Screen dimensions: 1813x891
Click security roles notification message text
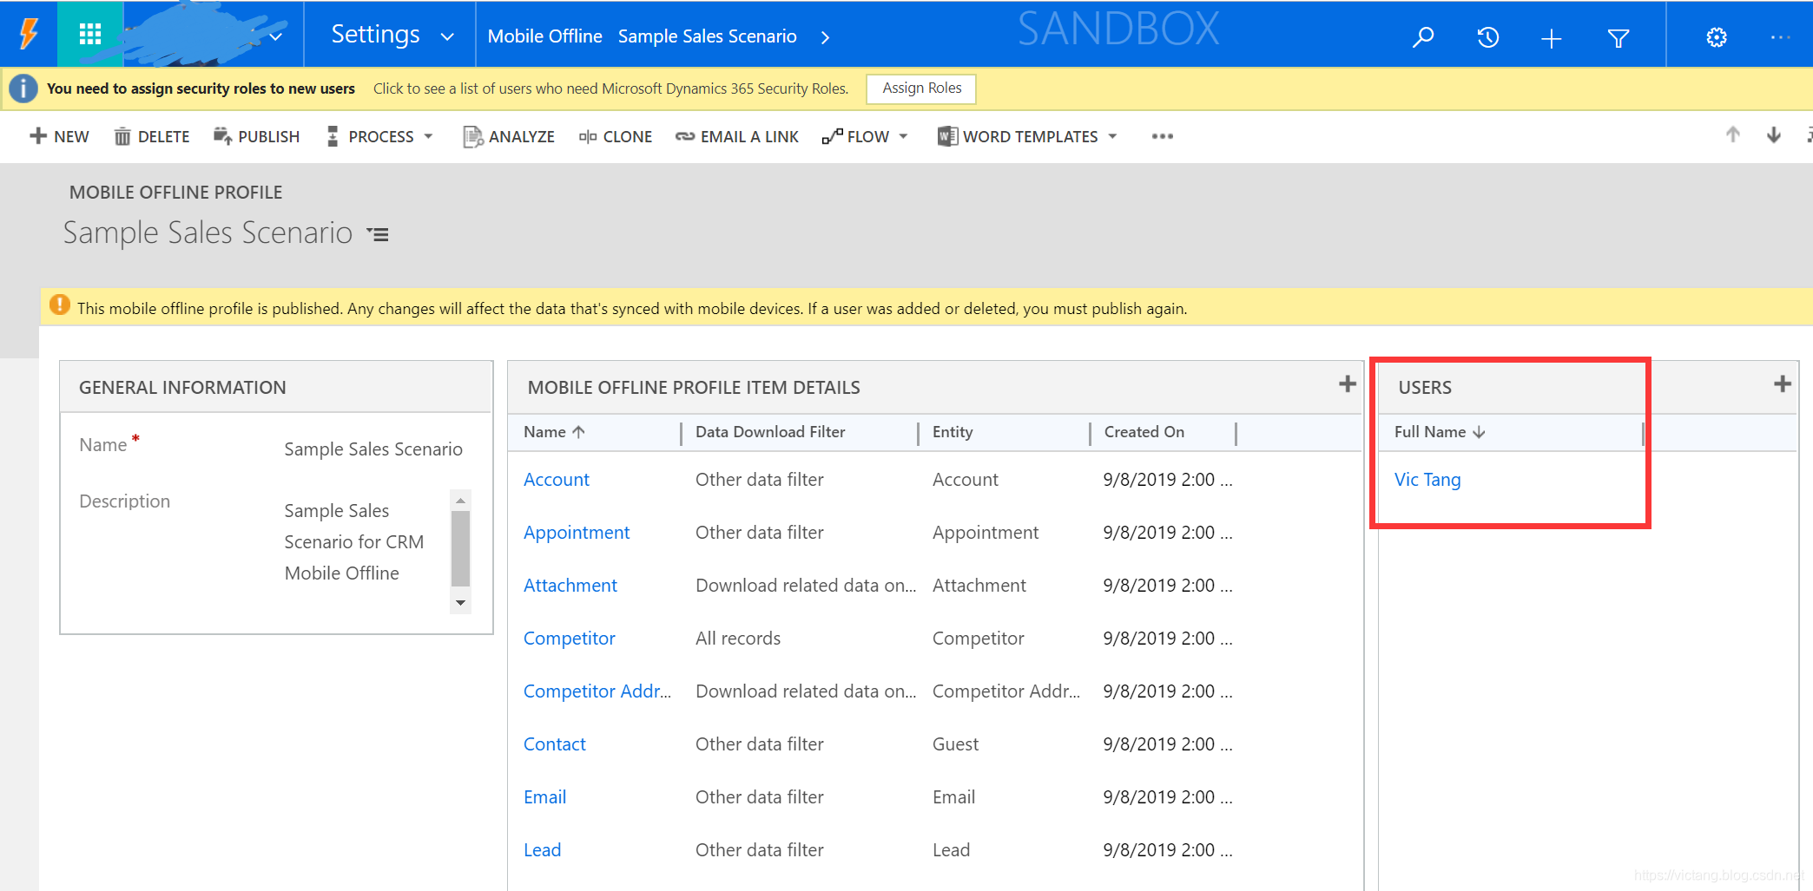(610, 88)
